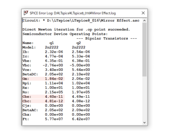
Task: Click the SPICE Error Log title text
Action: 73,13
